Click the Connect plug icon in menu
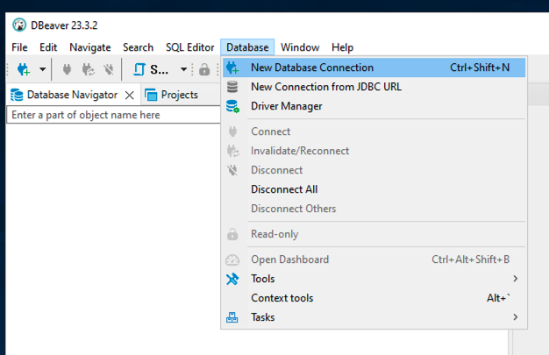 [232, 131]
